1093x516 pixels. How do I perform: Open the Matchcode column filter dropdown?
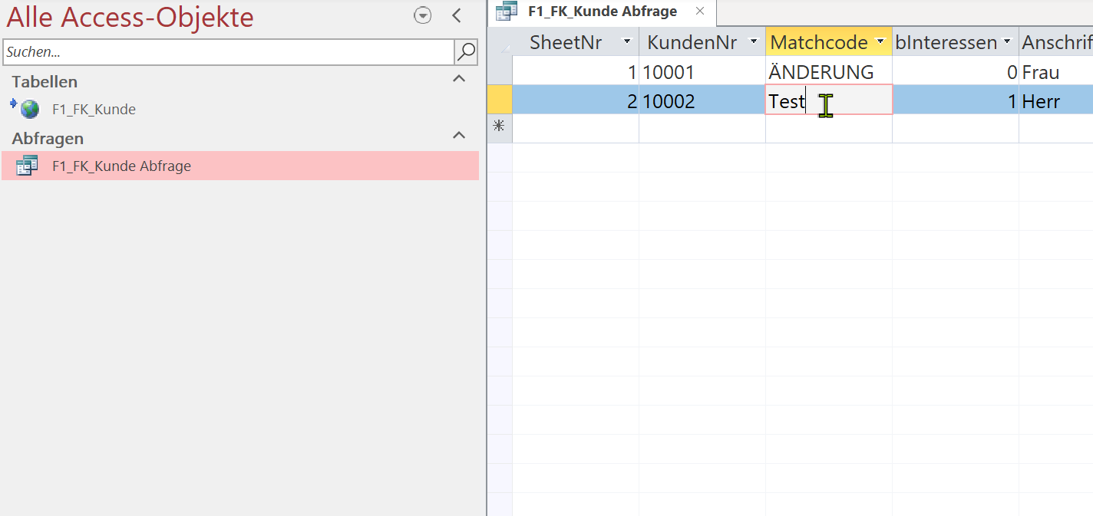880,42
